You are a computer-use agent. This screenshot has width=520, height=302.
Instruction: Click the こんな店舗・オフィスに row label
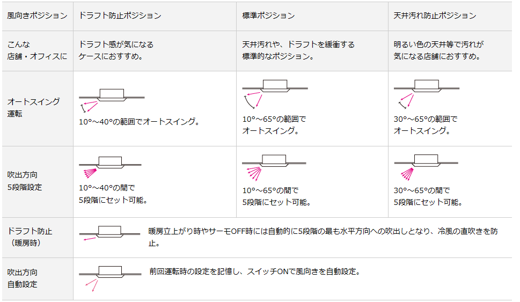click(x=37, y=50)
